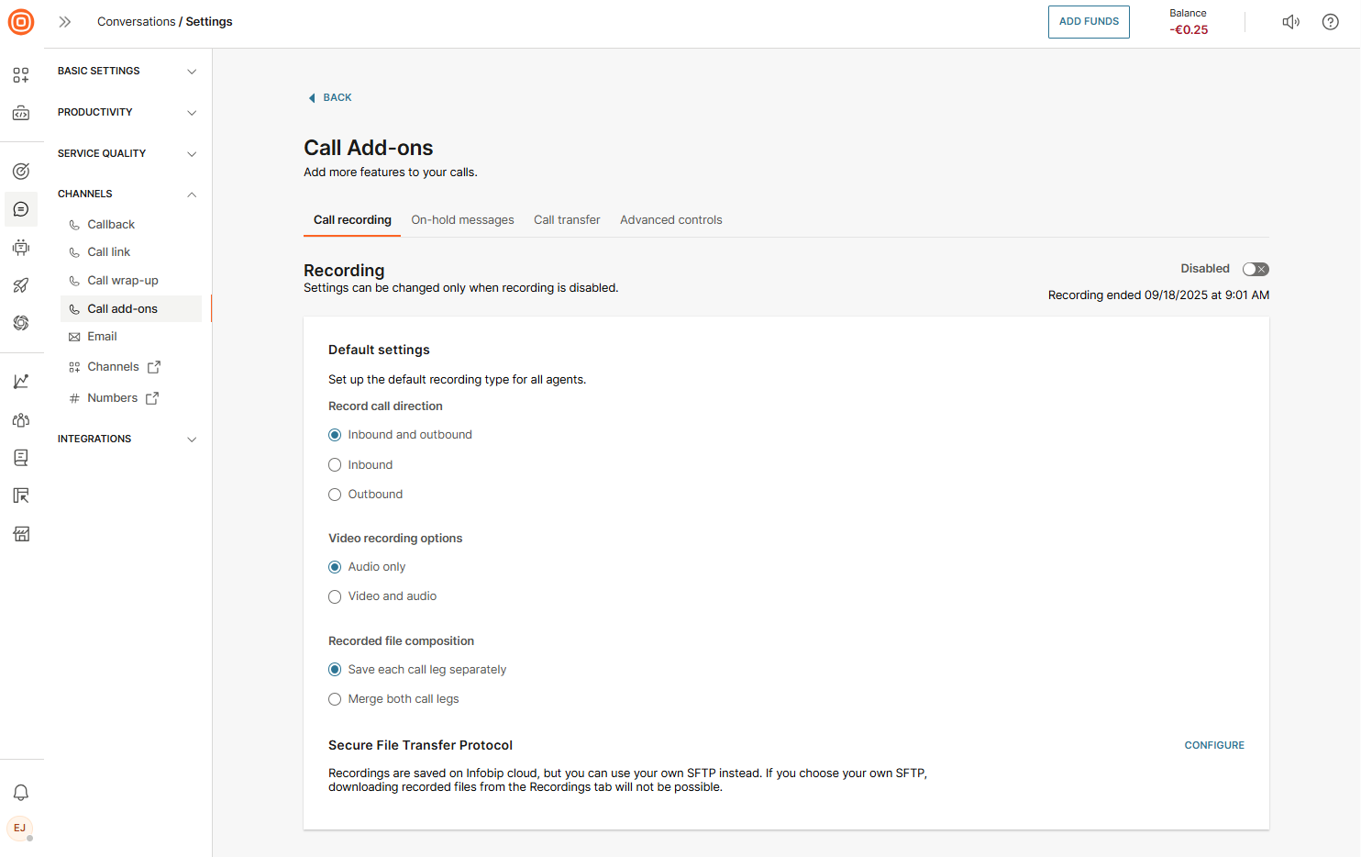Choose Video and audio recording option
The image size is (1361, 857).
point(335,596)
